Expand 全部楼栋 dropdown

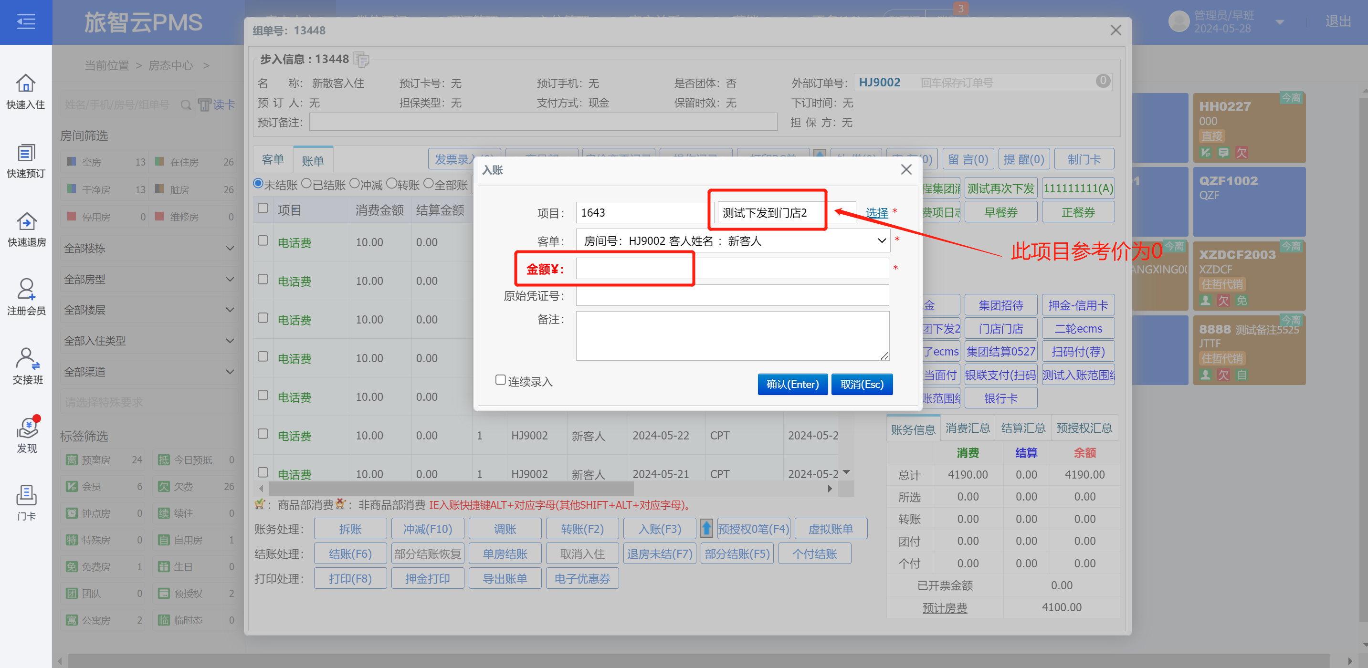[149, 249]
